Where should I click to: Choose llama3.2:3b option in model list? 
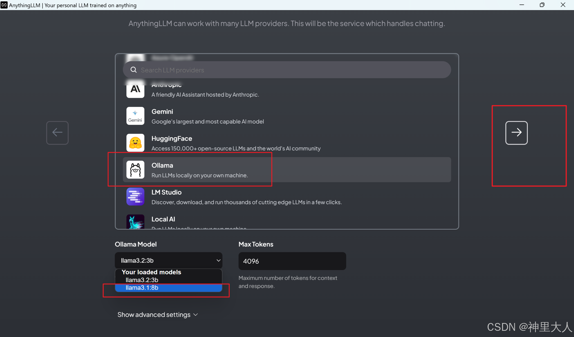(x=142, y=280)
